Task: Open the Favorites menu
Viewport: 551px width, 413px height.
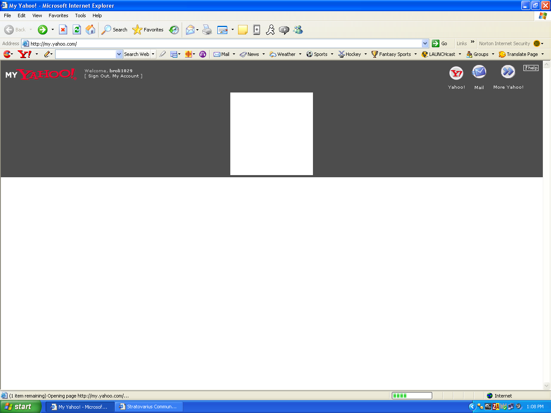Action: (x=58, y=15)
